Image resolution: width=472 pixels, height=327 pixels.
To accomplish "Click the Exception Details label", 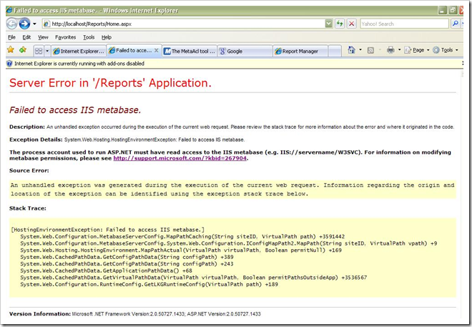I will coord(36,140).
